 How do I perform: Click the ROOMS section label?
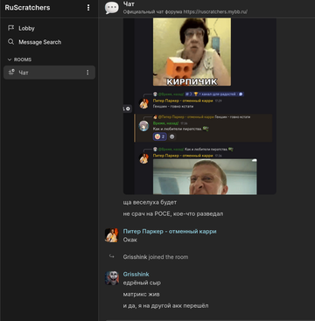click(x=23, y=59)
